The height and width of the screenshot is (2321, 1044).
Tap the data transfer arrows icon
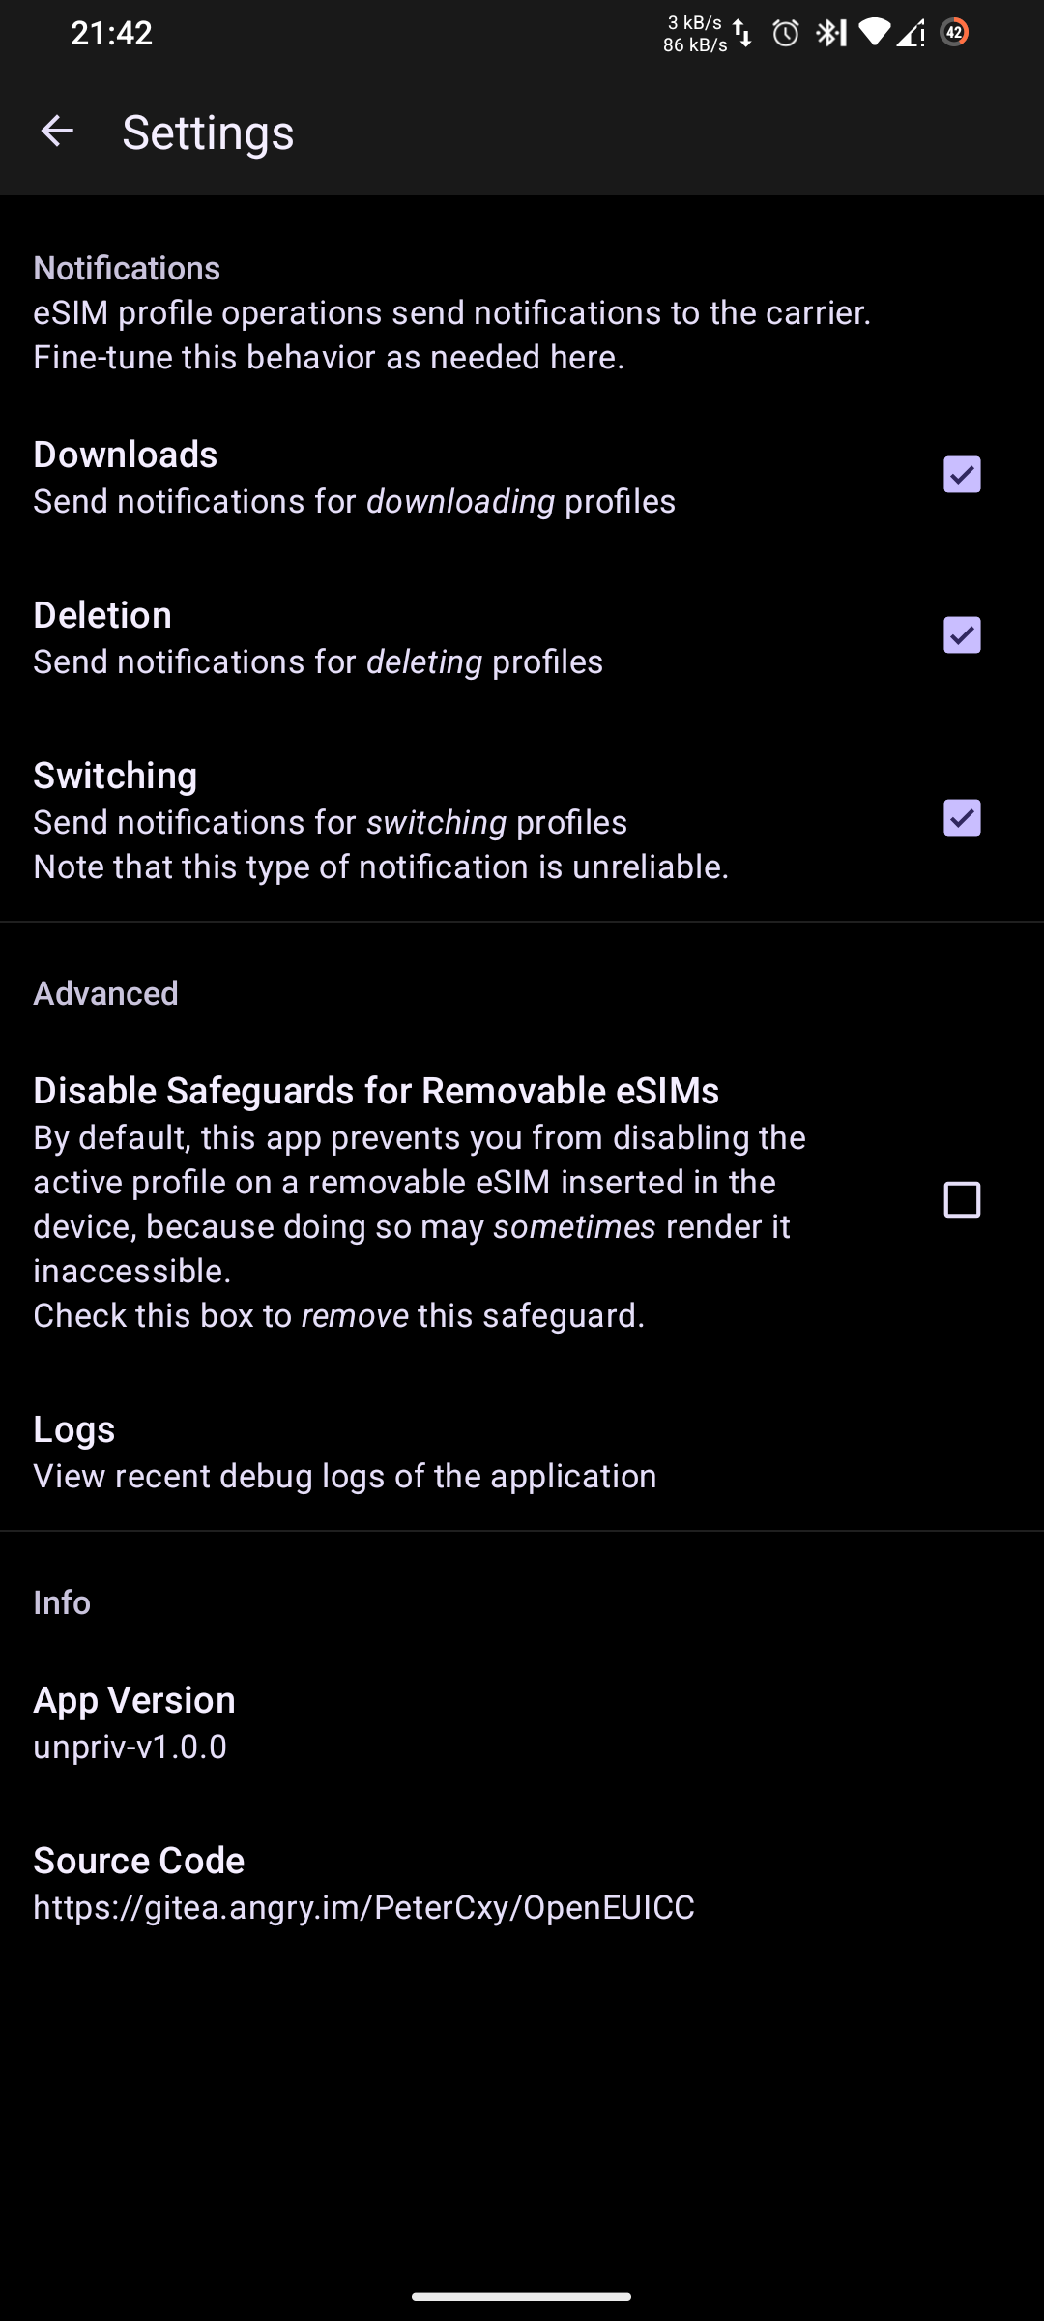[x=742, y=34]
